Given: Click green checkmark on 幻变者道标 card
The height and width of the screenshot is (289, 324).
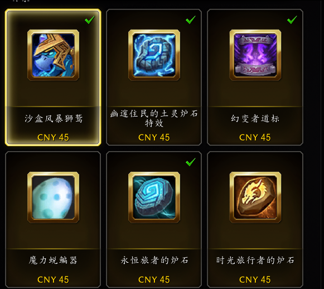Looking at the screenshot, I should (292, 20).
